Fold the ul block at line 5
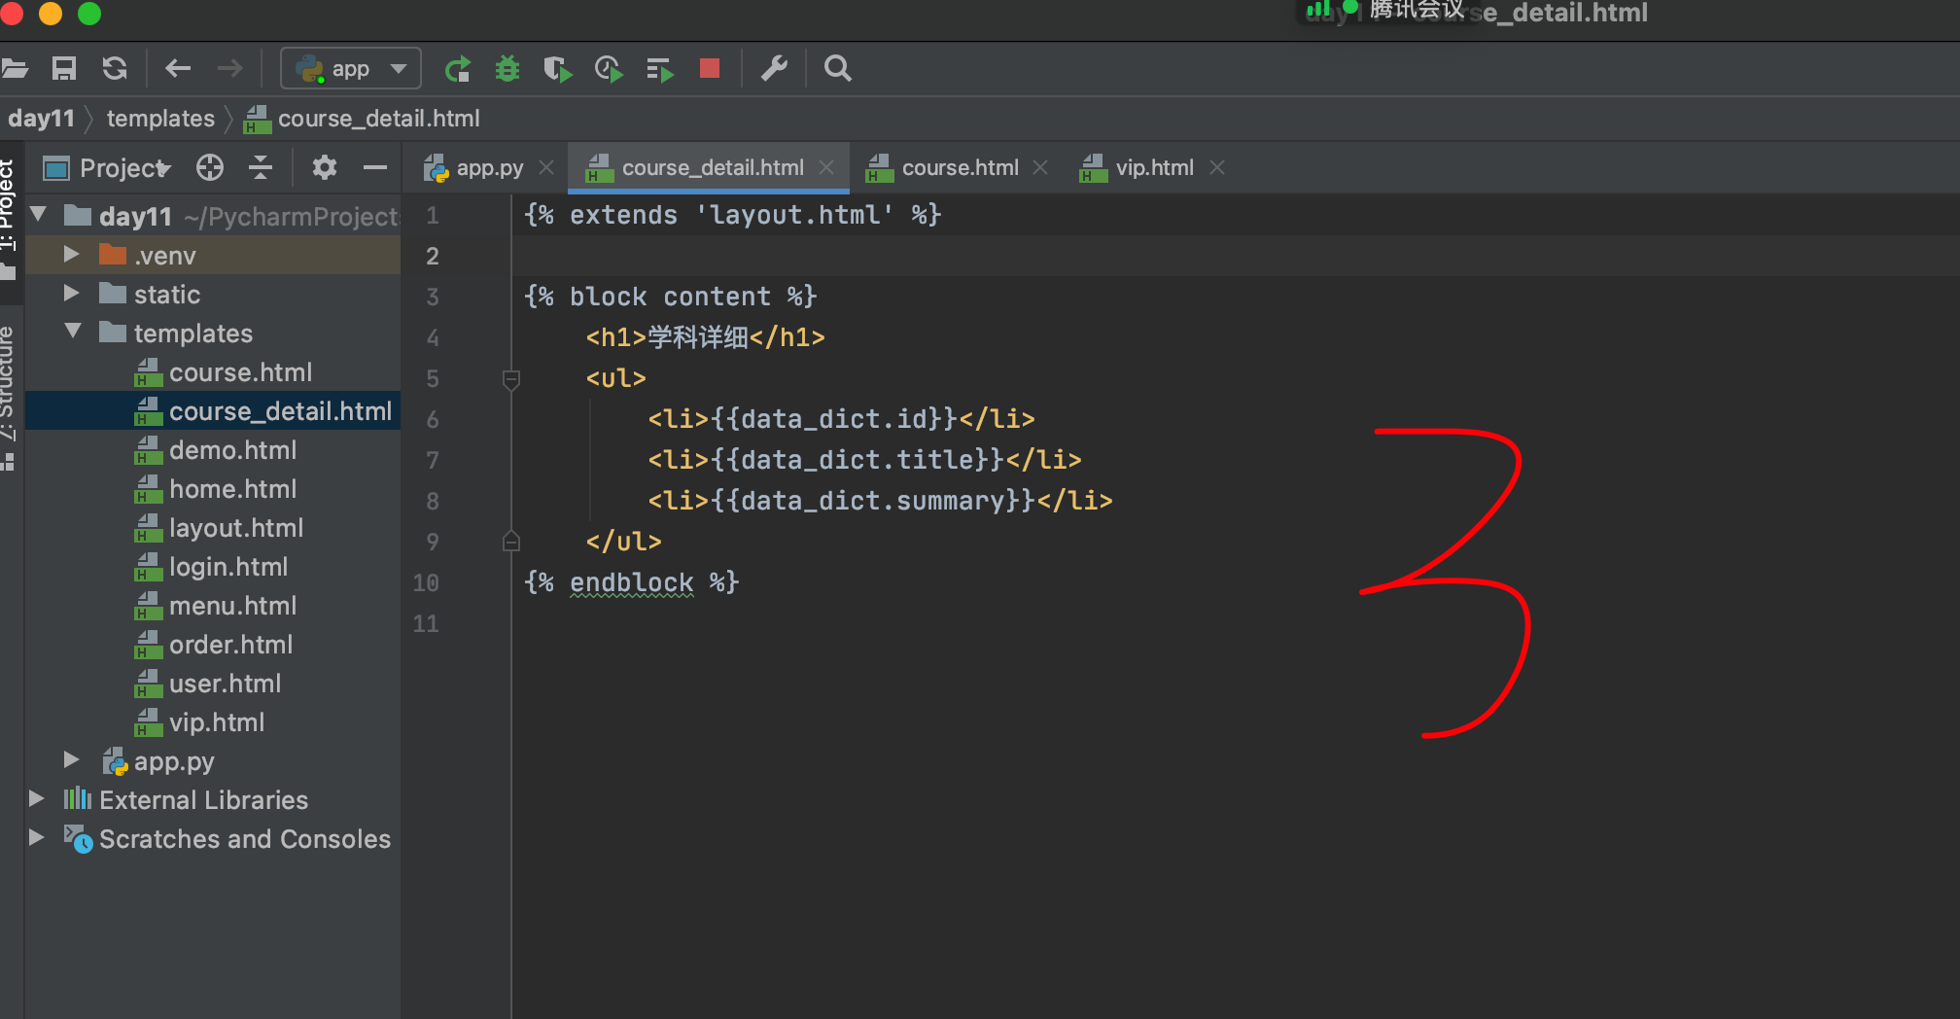1960x1019 pixels. (511, 379)
